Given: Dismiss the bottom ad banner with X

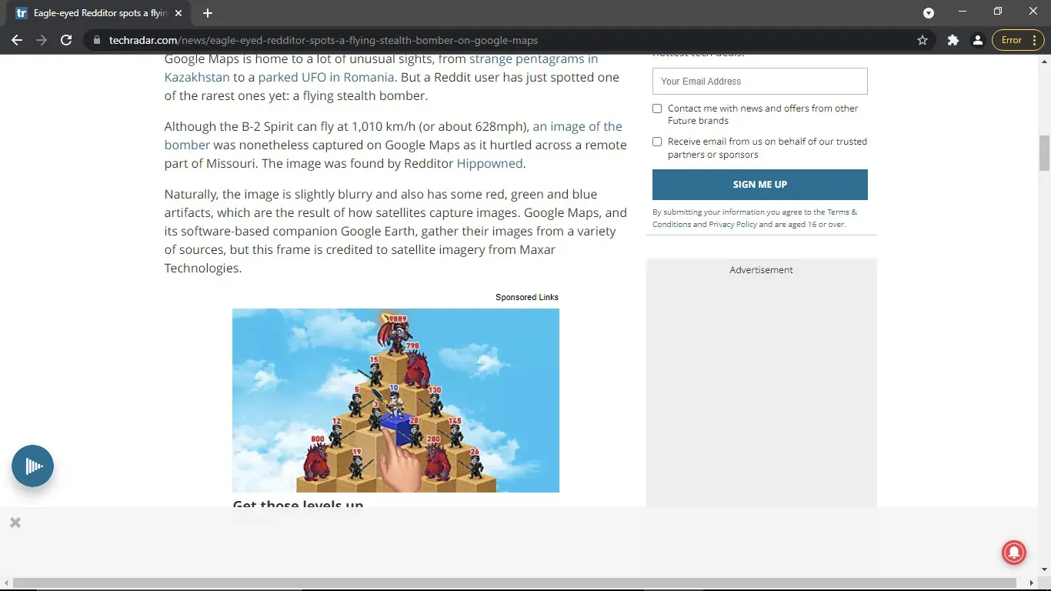Looking at the screenshot, I should tap(15, 523).
